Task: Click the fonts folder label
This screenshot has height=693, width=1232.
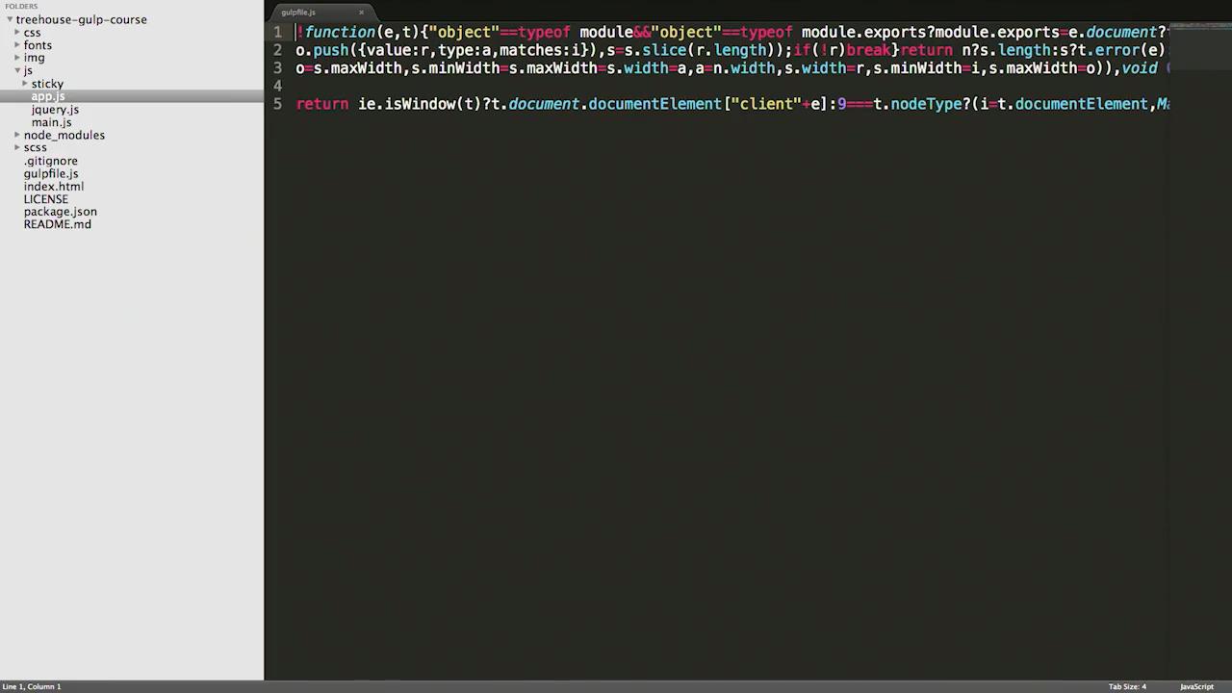Action: pos(38,45)
